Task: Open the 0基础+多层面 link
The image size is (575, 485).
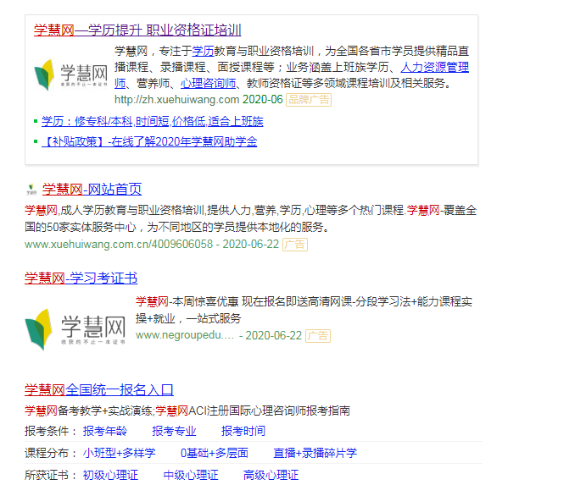Action: click(x=215, y=453)
